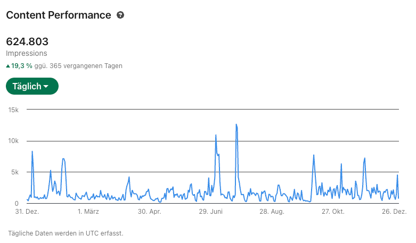Click the 15k y-axis label
This screenshot has height=243, width=416.
(x=13, y=110)
